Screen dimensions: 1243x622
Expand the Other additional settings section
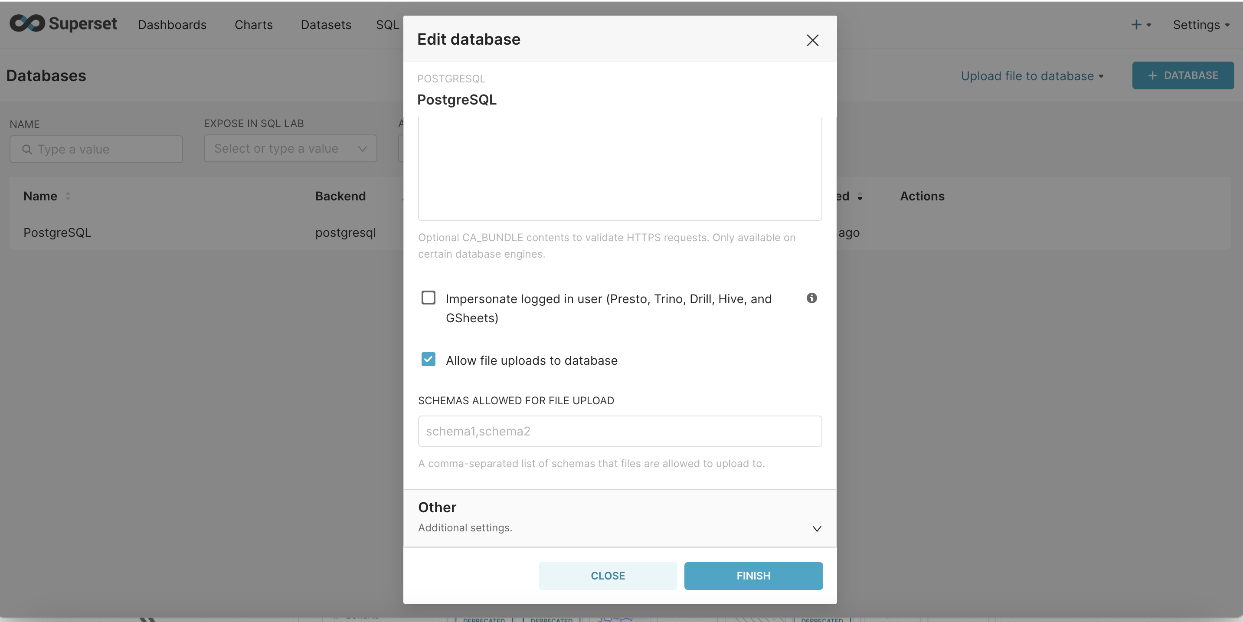620,518
